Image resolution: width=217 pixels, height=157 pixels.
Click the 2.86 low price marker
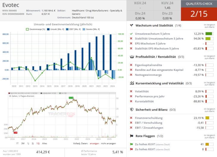pos(15,133)
